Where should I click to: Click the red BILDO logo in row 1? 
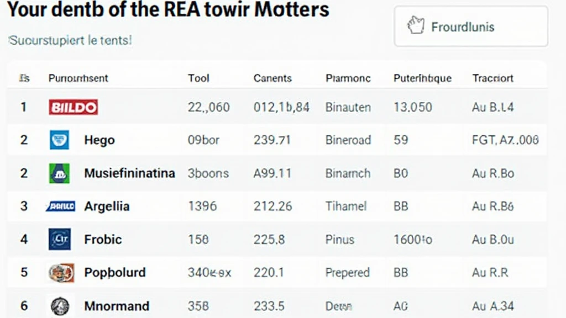pyautogui.click(x=74, y=107)
